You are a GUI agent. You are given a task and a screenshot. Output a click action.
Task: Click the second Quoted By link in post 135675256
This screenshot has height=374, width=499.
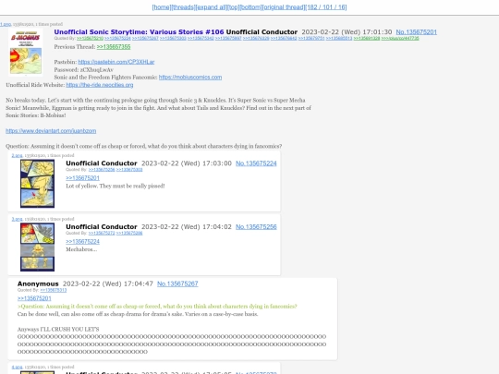129,234
